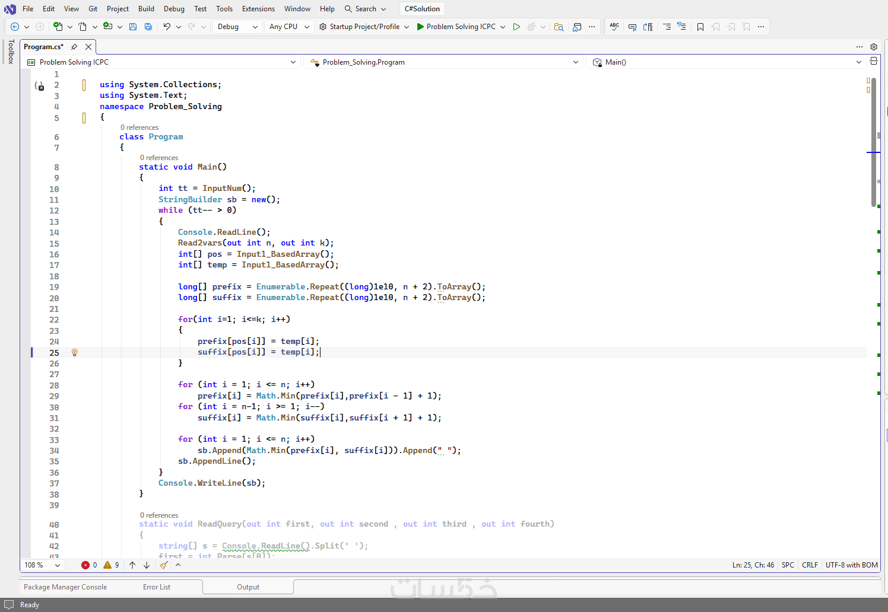The width and height of the screenshot is (888, 612).
Task: Click the uncomment selection icon
Action: [648, 27]
